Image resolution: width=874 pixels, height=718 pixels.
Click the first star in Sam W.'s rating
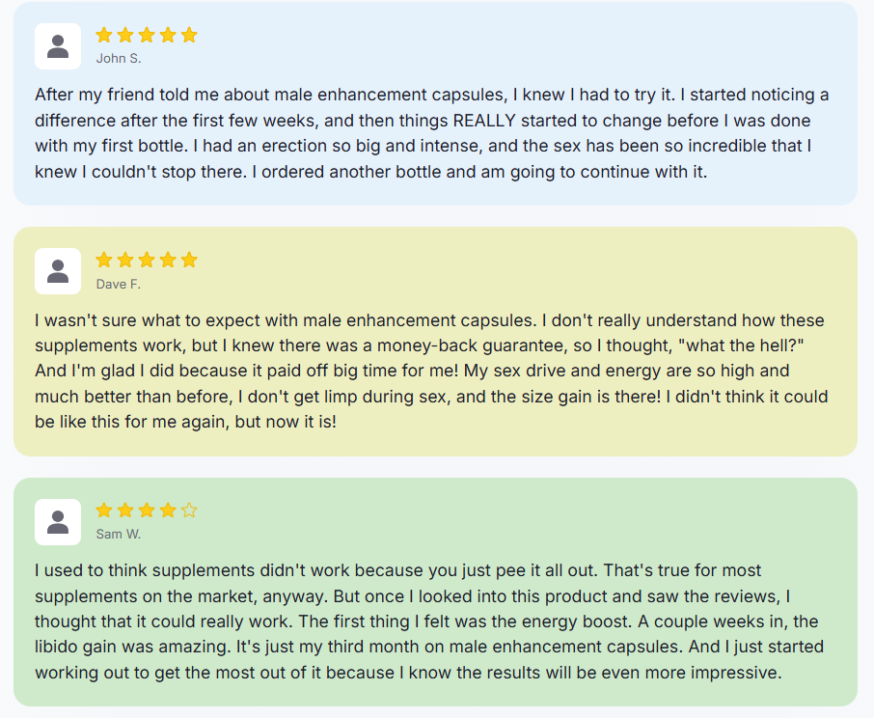[104, 511]
